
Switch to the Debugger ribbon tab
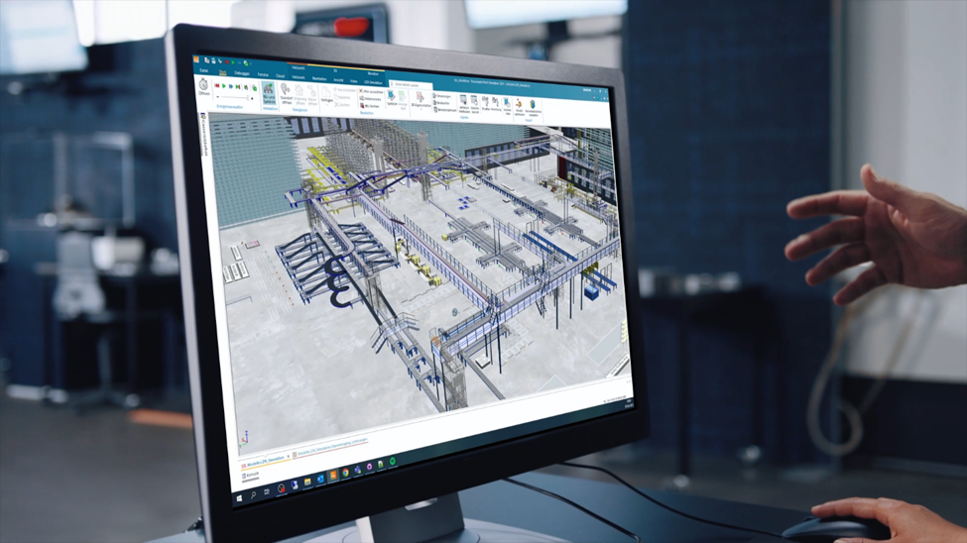tap(242, 73)
